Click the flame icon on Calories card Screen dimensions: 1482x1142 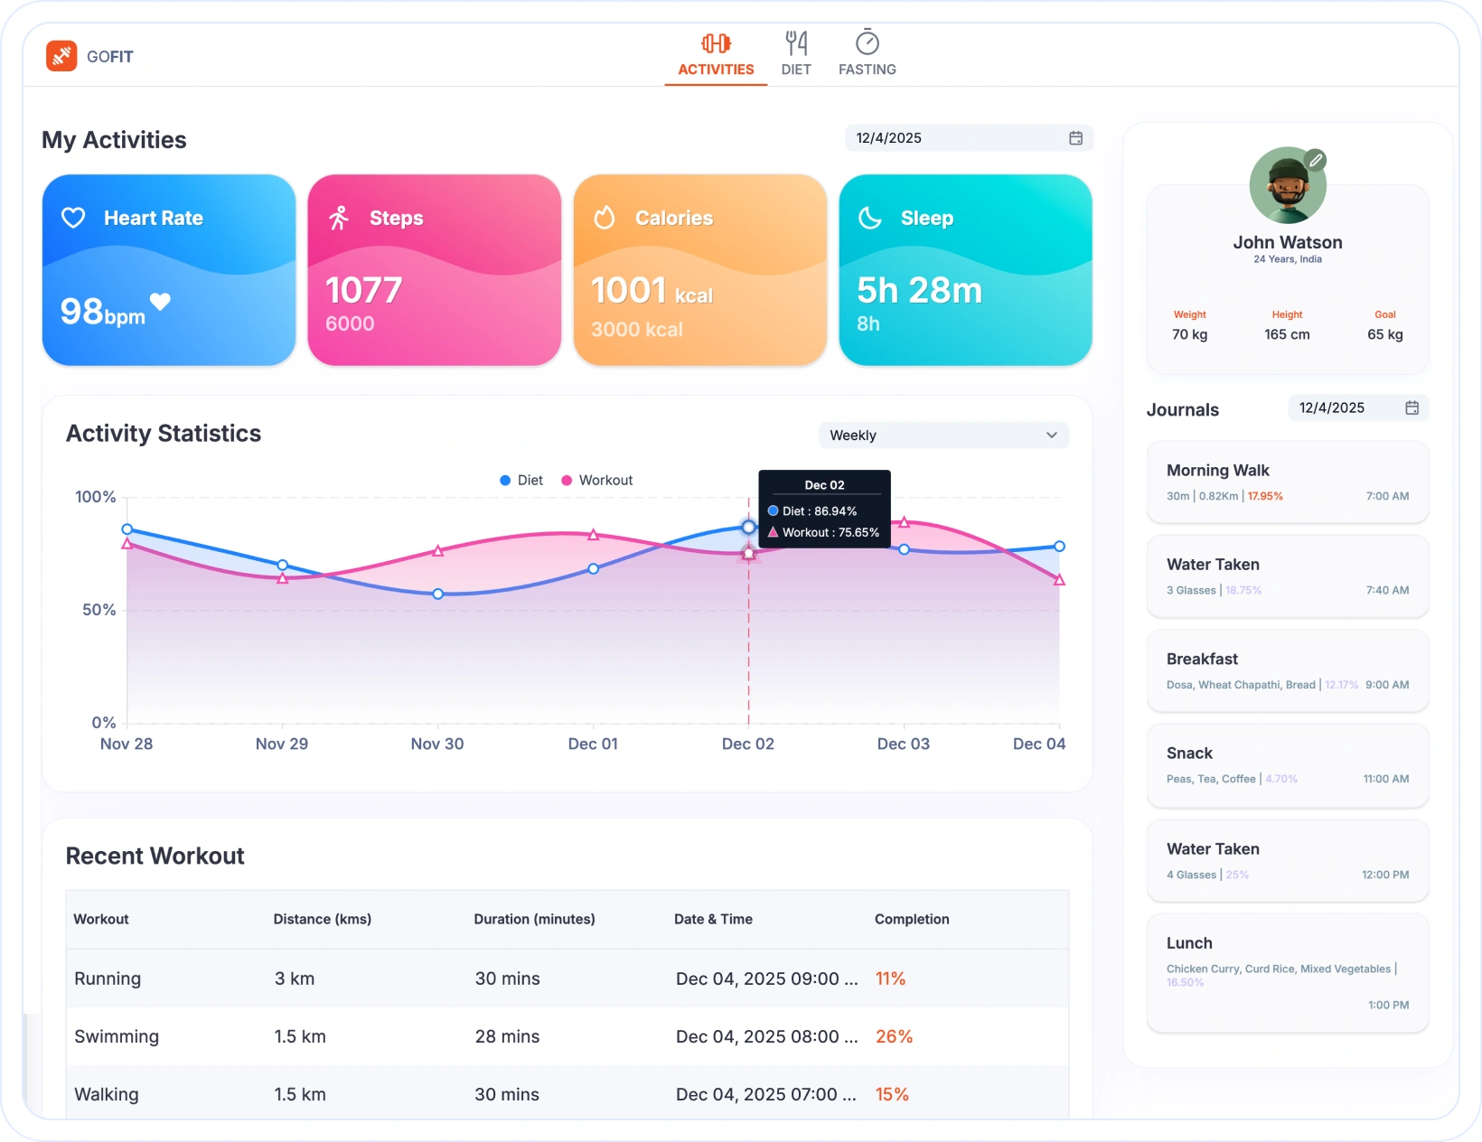tap(605, 218)
